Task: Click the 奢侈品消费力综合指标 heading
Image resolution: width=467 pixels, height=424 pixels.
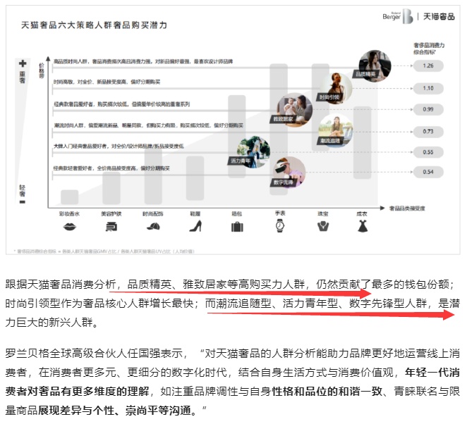Action: [429, 49]
